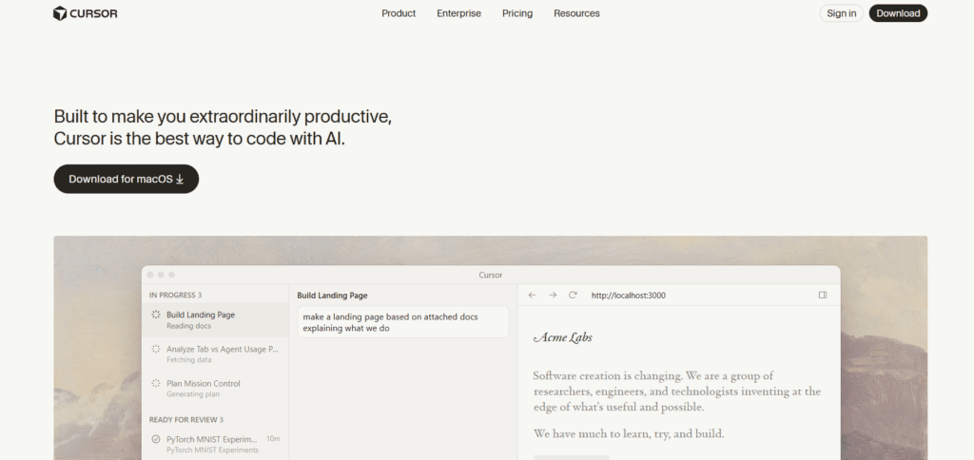Image resolution: width=974 pixels, height=460 pixels.
Task: Click the download arrow icon on macOS button
Action: 180,179
